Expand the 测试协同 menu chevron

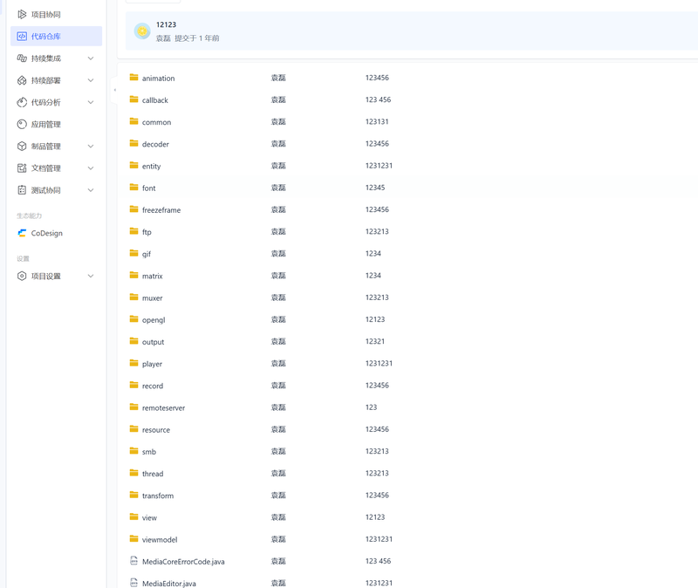(x=91, y=190)
